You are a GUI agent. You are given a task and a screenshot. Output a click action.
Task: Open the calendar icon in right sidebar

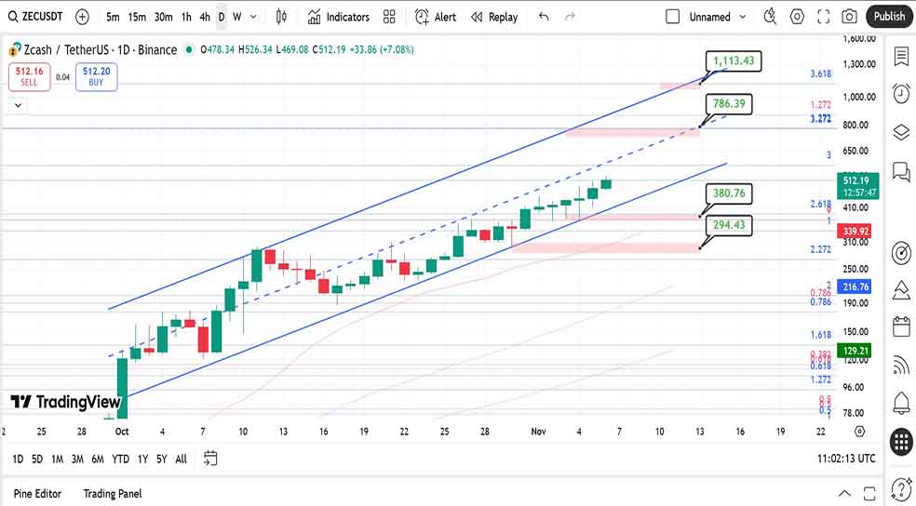(900, 326)
